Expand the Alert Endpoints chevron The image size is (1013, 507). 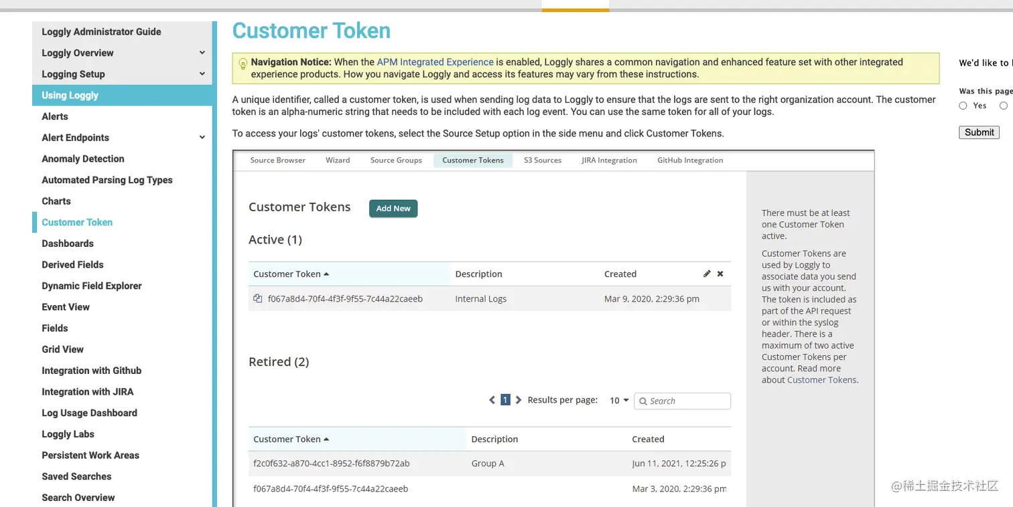(202, 137)
